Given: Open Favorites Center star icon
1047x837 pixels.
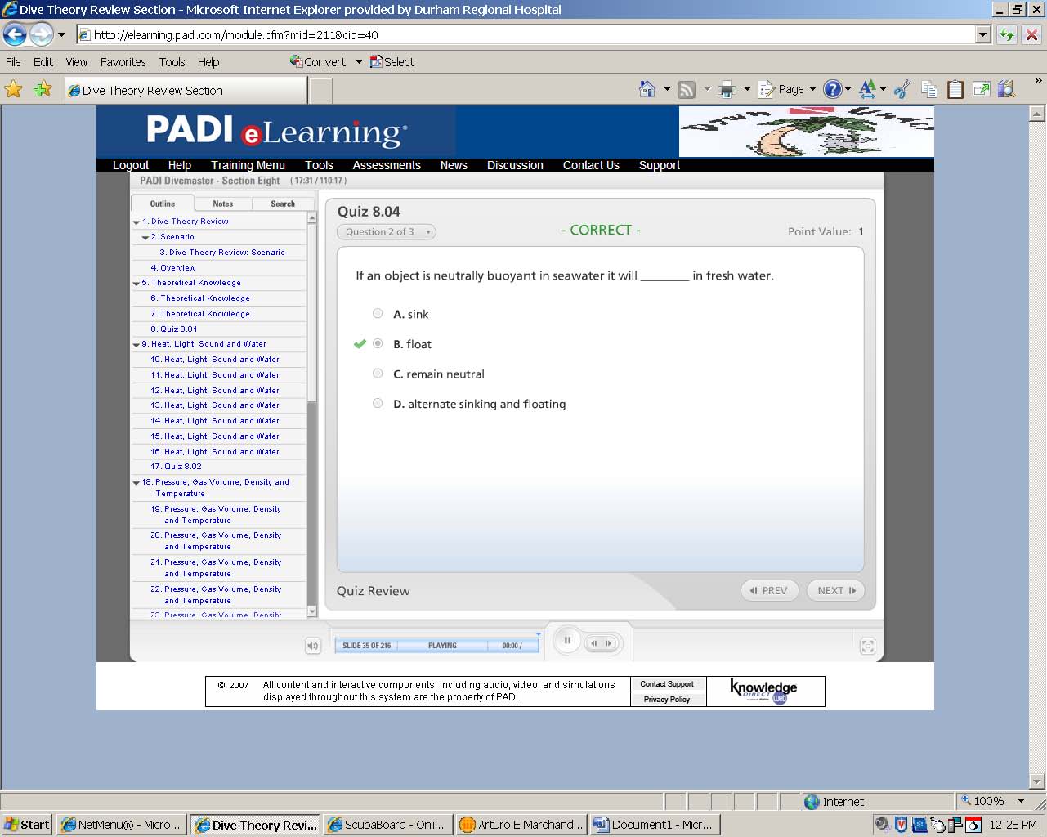Looking at the screenshot, I should tap(14, 89).
